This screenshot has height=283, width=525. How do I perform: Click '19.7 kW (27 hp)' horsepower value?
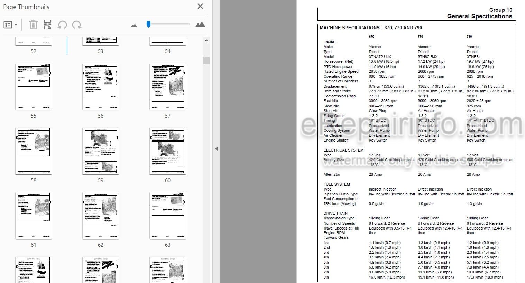tap(480, 61)
